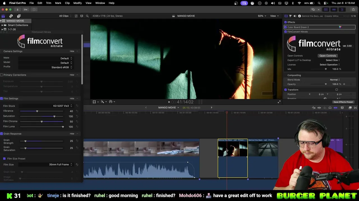359x201 pixels.
Task: Show the Audio inspector speaker icon
Action: pyautogui.click(x=295, y=16)
